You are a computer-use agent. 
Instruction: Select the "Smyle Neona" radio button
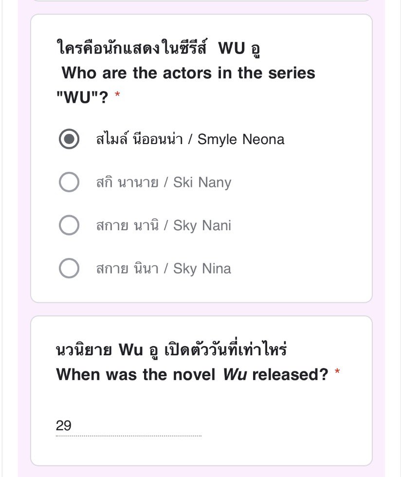(69, 140)
